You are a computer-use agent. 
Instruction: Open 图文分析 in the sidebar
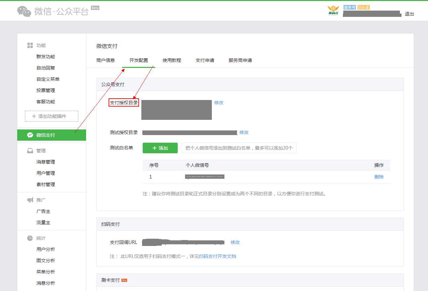(46, 261)
